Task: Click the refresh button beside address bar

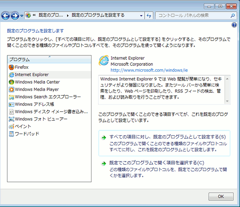Action: pyautogui.click(x=149, y=16)
